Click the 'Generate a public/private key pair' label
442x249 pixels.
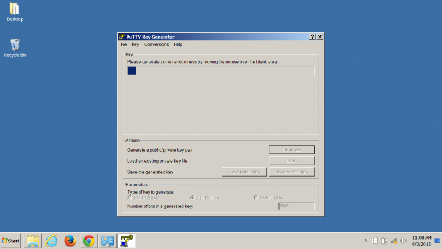coord(160,150)
